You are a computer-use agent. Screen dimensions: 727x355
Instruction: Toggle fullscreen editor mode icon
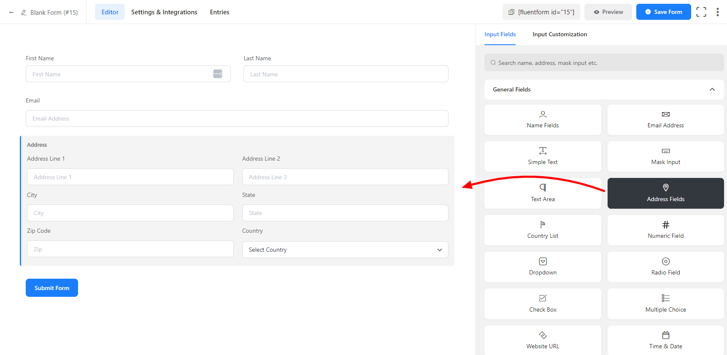[701, 12]
